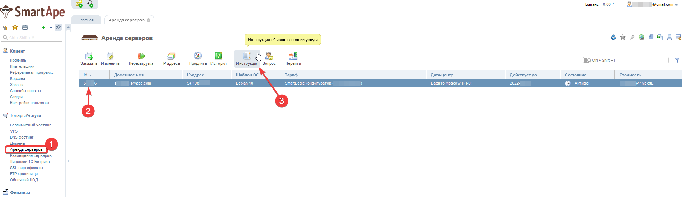The height and width of the screenshot is (197, 682).
Task: Toggle the filter funnel icon
Action: (677, 60)
